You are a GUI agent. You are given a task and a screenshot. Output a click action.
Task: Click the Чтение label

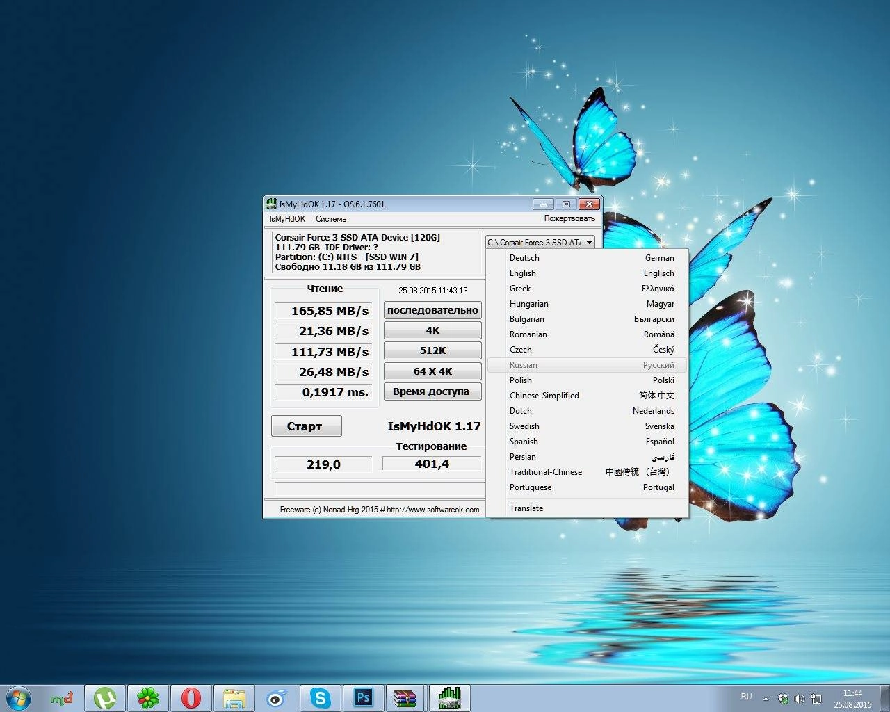(x=325, y=289)
